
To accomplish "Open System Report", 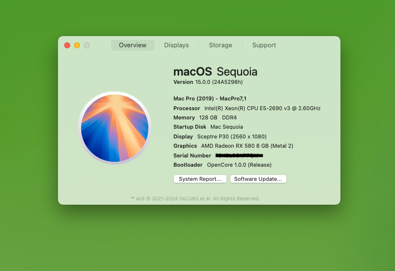I will 200,179.
